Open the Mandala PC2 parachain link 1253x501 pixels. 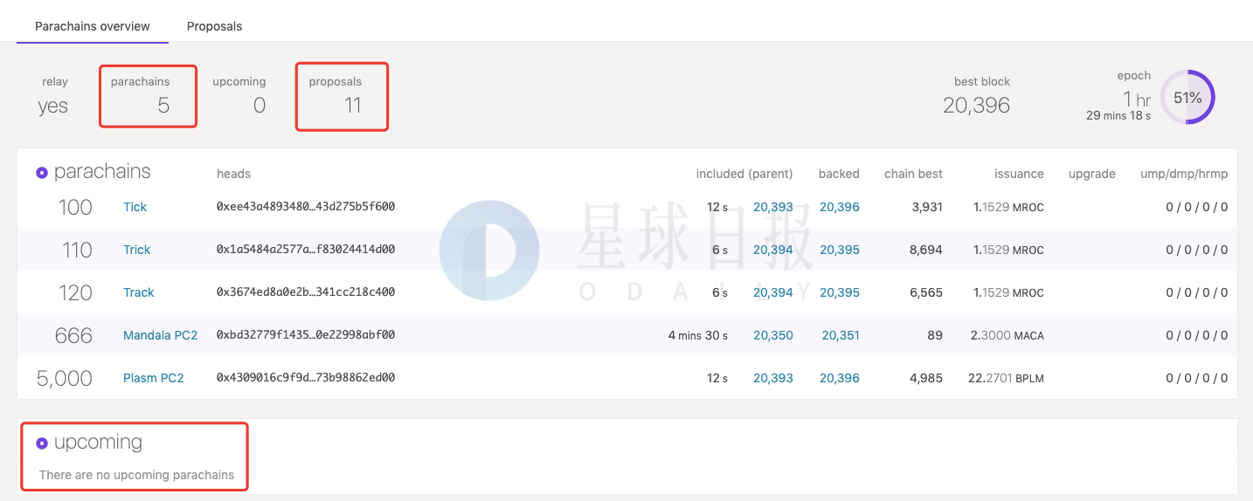click(x=161, y=335)
